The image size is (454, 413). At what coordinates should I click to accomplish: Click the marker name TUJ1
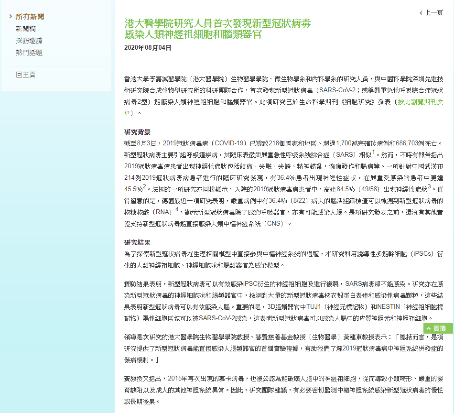pos(313,307)
